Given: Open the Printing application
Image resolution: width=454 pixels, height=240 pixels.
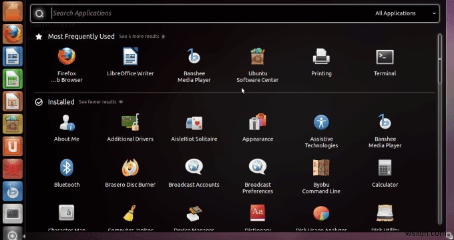Looking at the screenshot, I should click(x=321, y=62).
